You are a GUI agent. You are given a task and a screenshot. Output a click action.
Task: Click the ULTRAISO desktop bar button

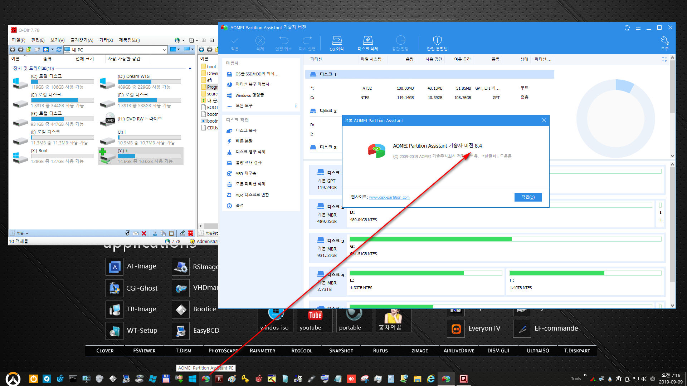click(x=538, y=351)
